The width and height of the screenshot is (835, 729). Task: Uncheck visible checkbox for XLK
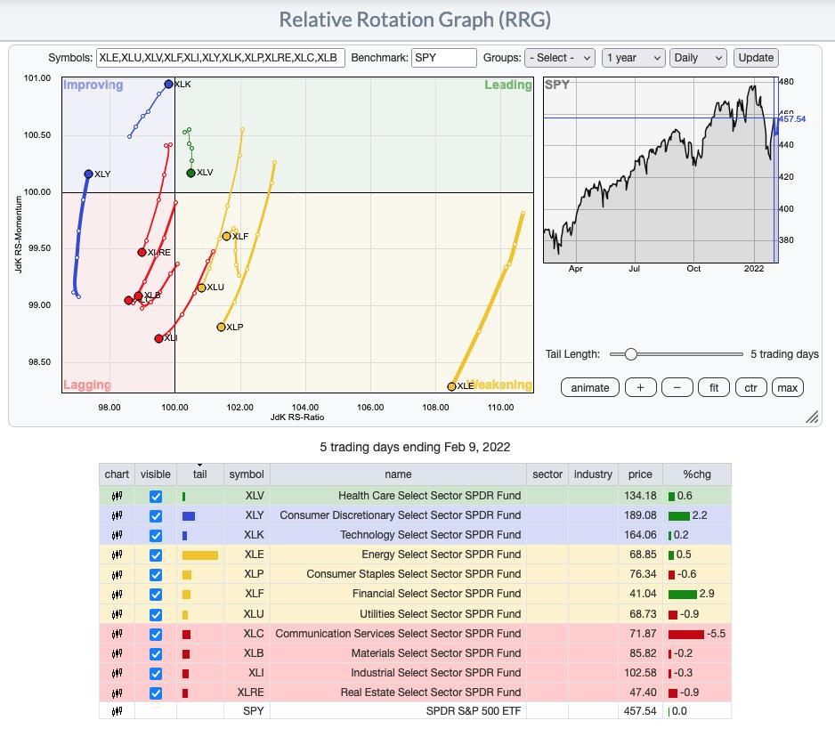click(156, 536)
